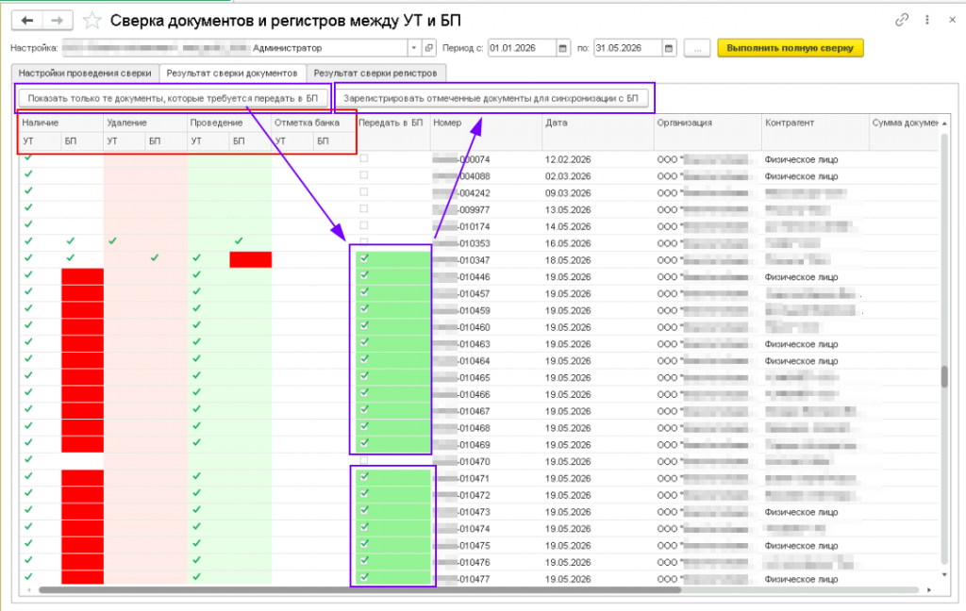Click the Настройка input field
The width and height of the screenshot is (966, 611).
[x=234, y=48]
